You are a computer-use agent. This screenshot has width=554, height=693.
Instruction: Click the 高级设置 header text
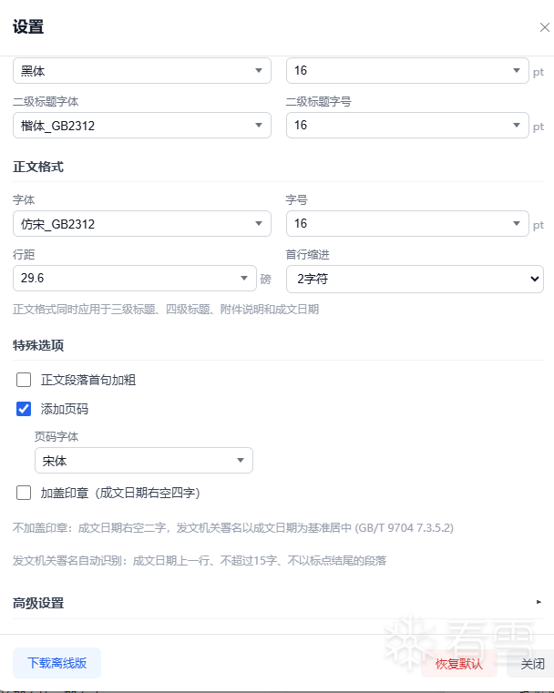[38, 603]
